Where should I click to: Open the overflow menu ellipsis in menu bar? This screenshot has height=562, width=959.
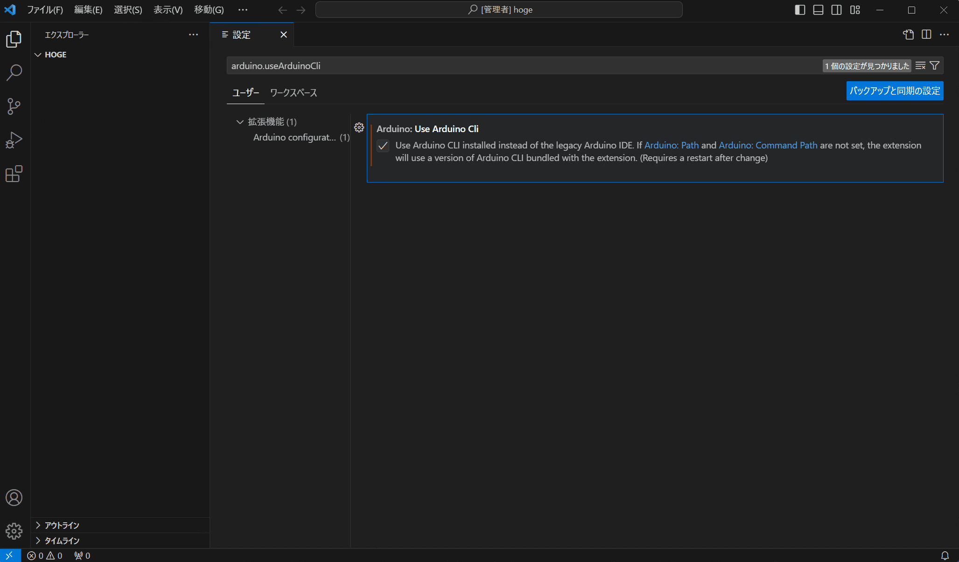243,10
